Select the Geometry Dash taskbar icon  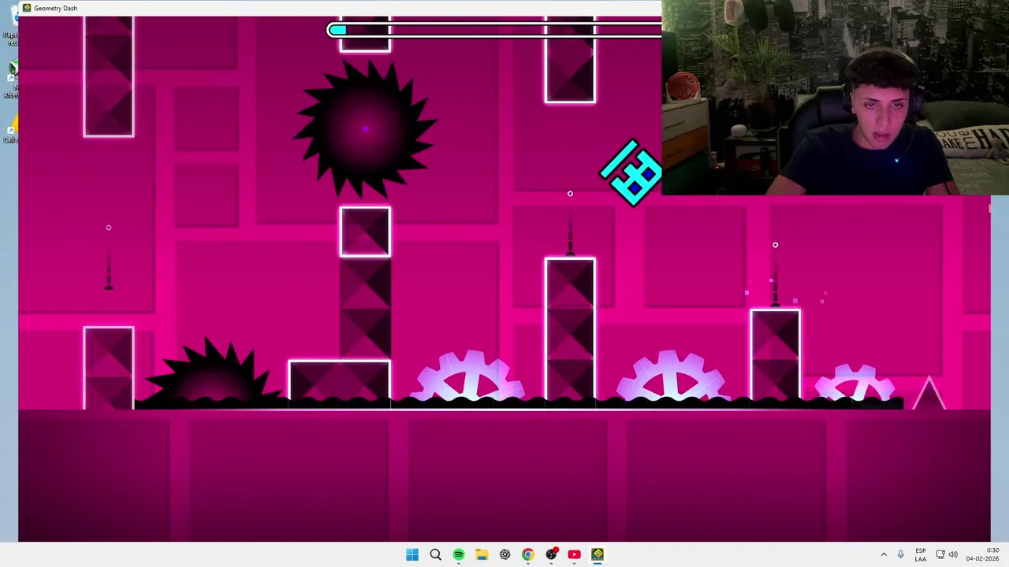coord(598,554)
